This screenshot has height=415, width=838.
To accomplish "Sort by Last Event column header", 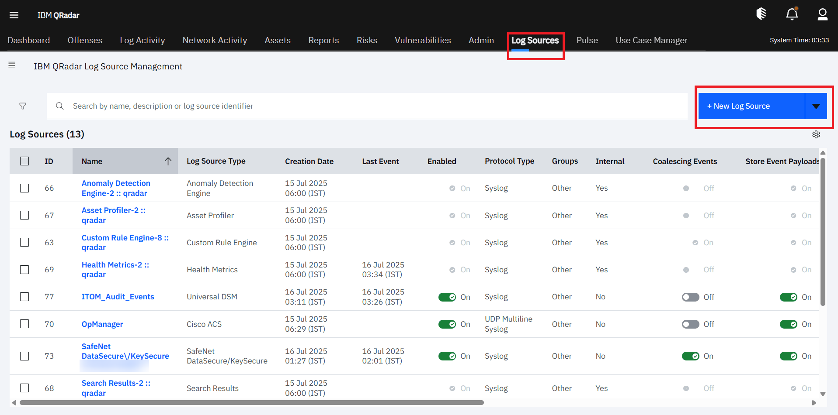I will (x=380, y=161).
